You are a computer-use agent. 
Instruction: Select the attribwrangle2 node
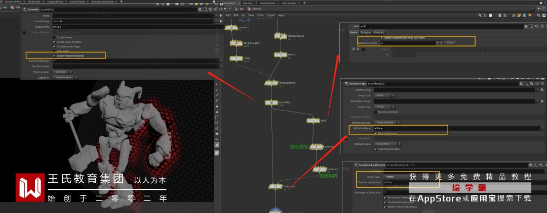point(280,36)
